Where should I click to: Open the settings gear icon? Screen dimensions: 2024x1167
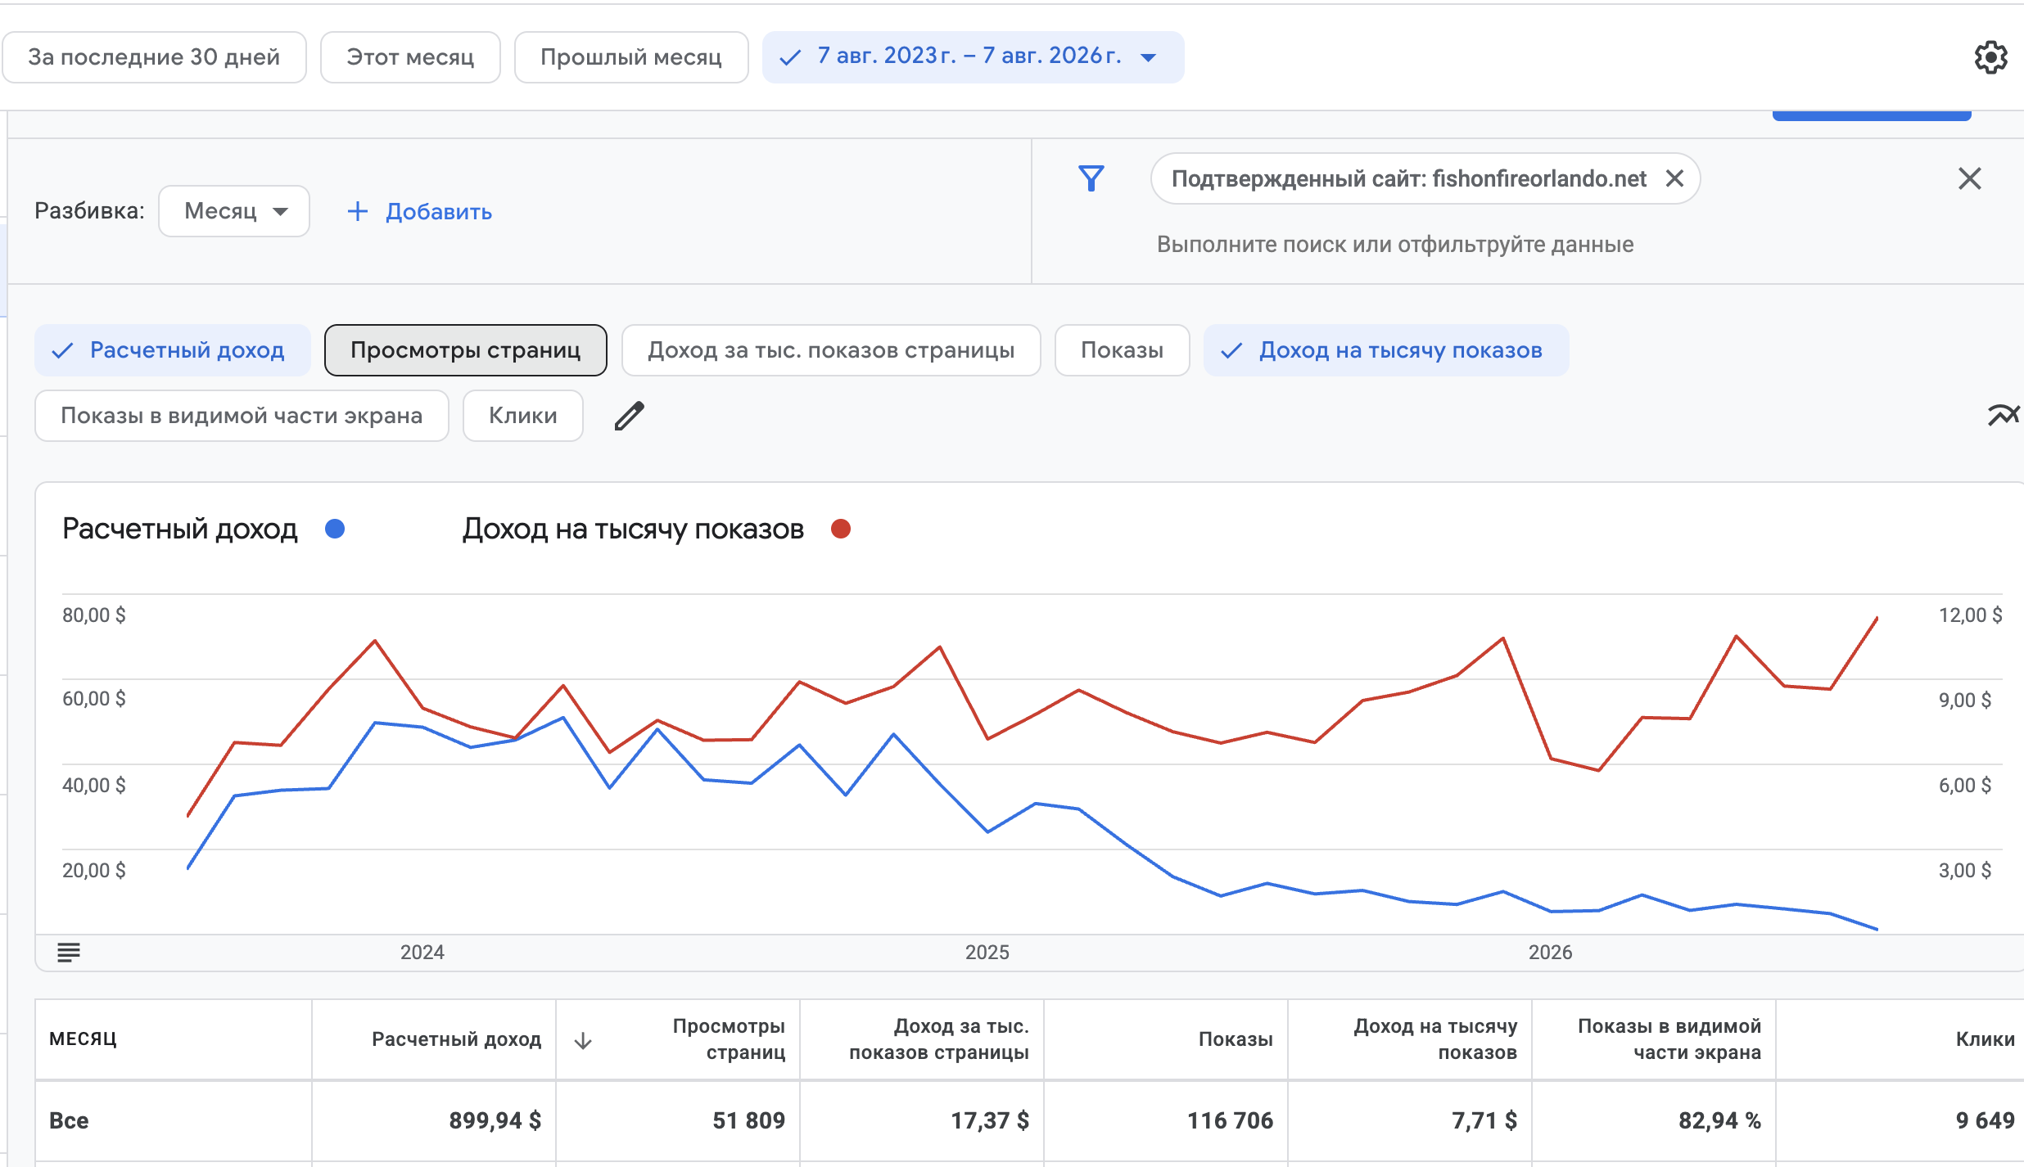[x=1990, y=57]
